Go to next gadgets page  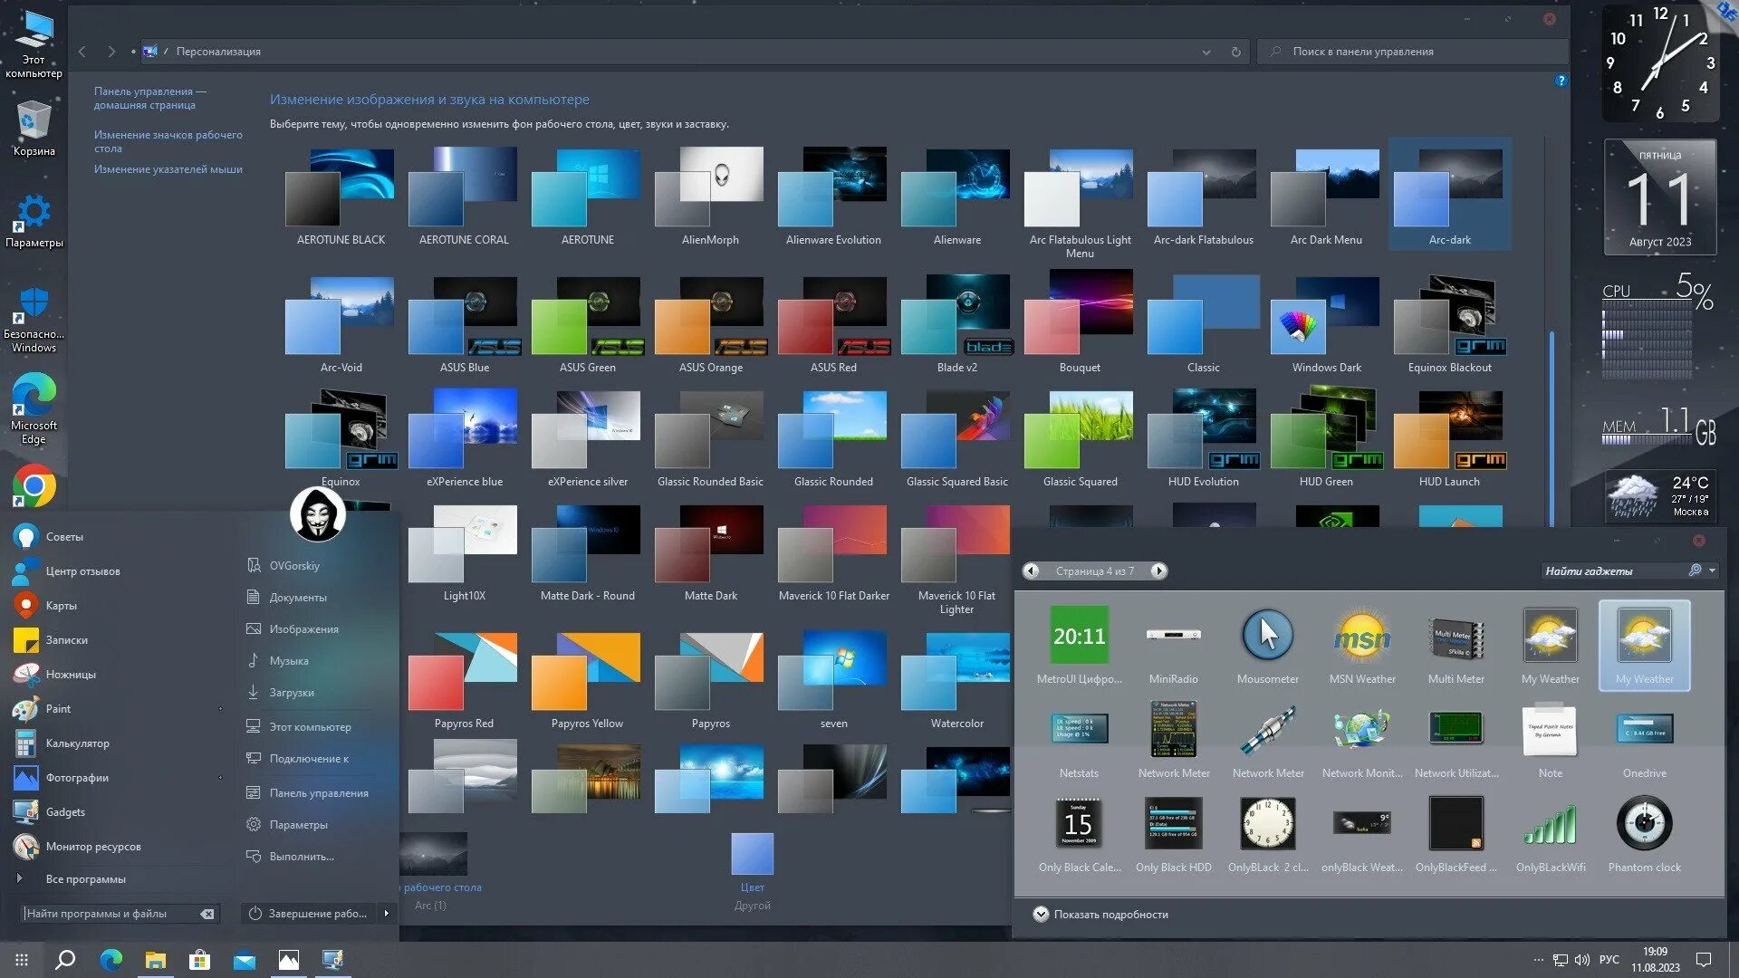pos(1158,570)
